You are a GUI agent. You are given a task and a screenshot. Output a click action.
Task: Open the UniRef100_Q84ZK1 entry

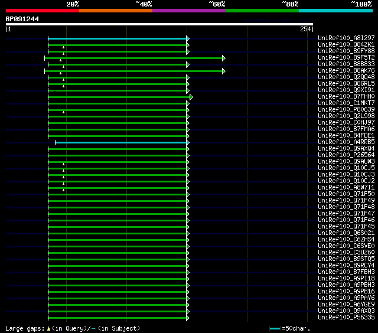[x=346, y=44]
